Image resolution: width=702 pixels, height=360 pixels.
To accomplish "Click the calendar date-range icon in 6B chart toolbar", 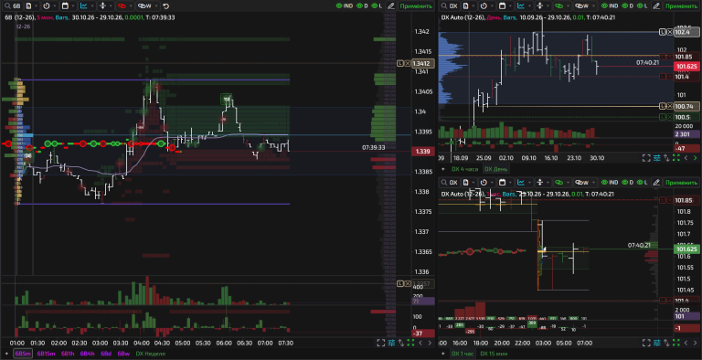I will tap(65, 6).
